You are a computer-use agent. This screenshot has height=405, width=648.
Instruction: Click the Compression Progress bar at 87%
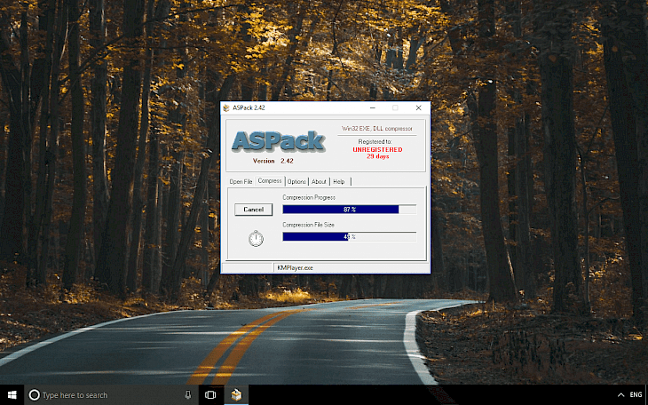click(349, 210)
